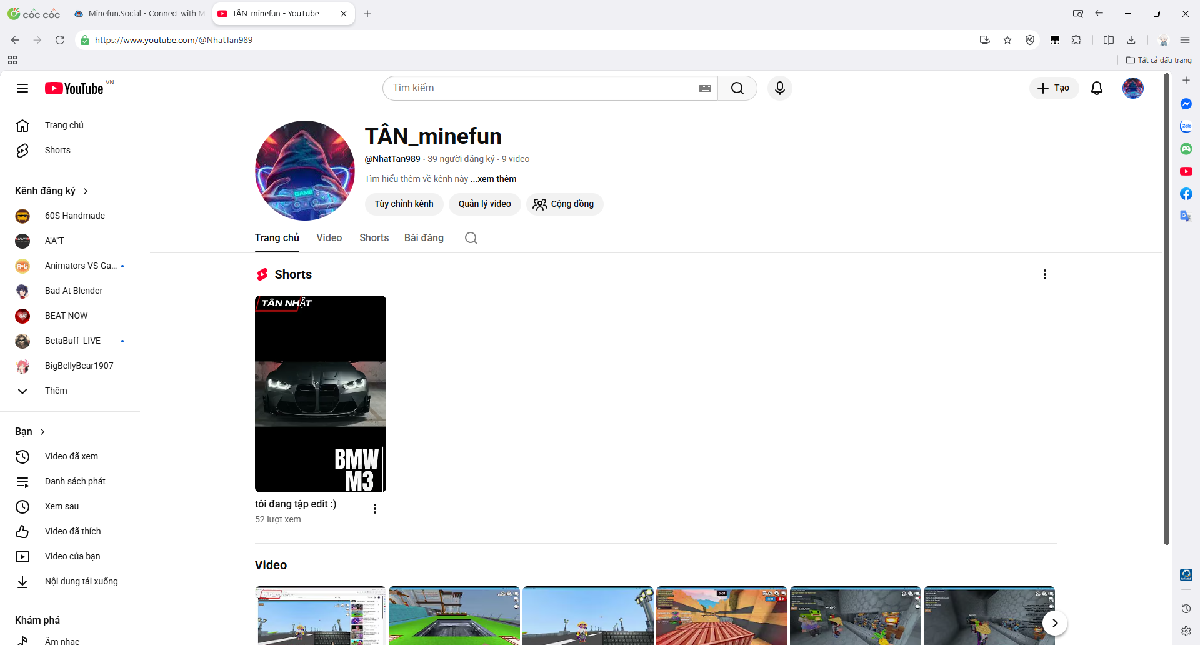Click the search magnifier button

737,88
